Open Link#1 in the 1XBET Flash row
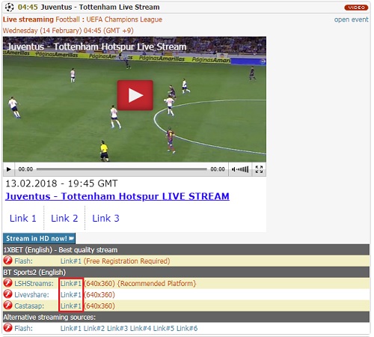 click(x=71, y=261)
